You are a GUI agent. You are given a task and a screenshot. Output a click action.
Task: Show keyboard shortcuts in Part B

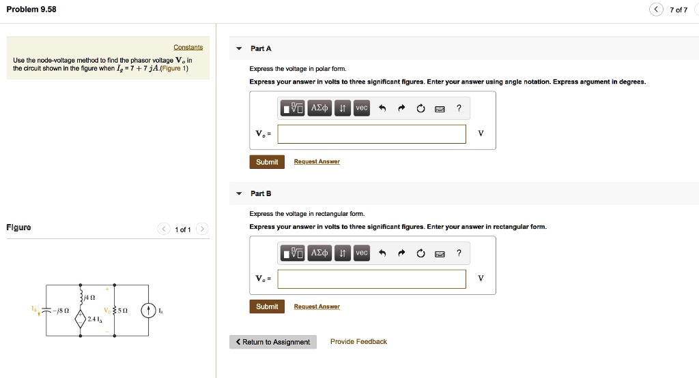(440, 254)
